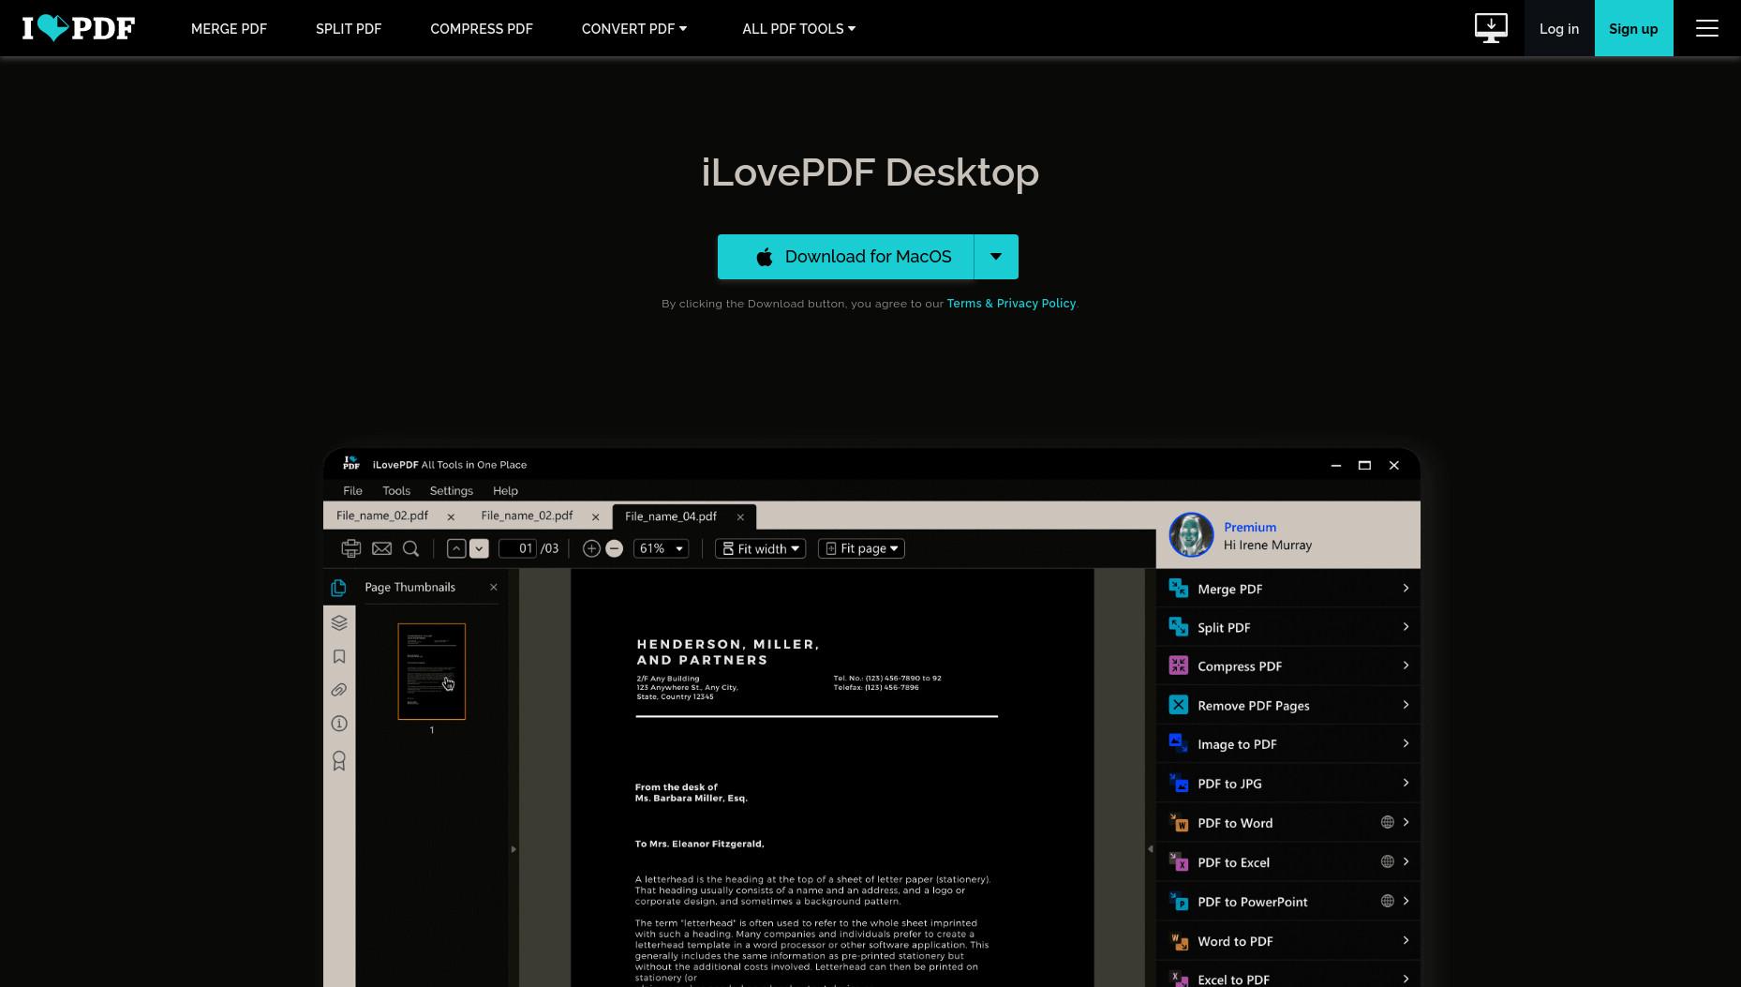This screenshot has width=1741, height=987.
Task: Click the Word to PDF icon
Action: point(1179,940)
